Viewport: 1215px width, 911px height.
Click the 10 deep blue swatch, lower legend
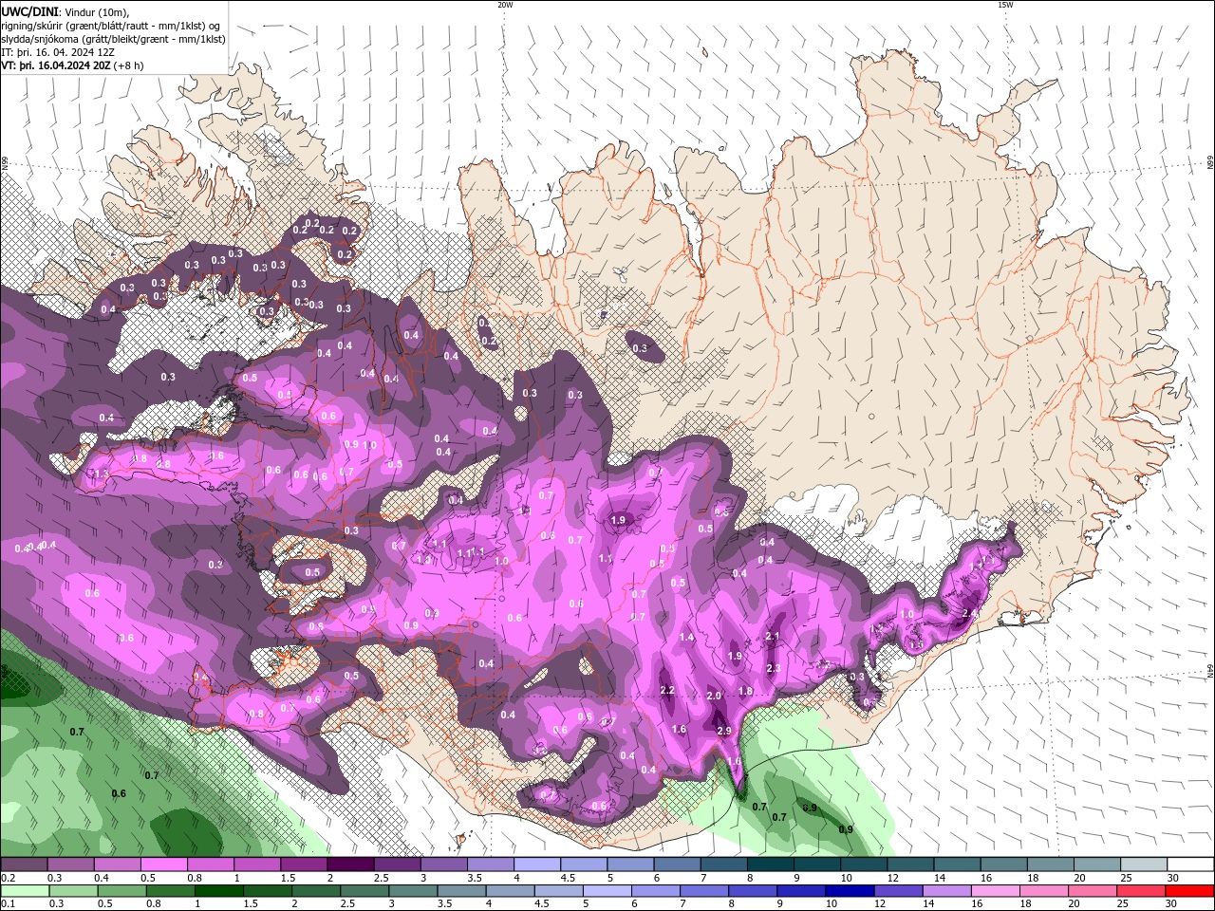(849, 891)
